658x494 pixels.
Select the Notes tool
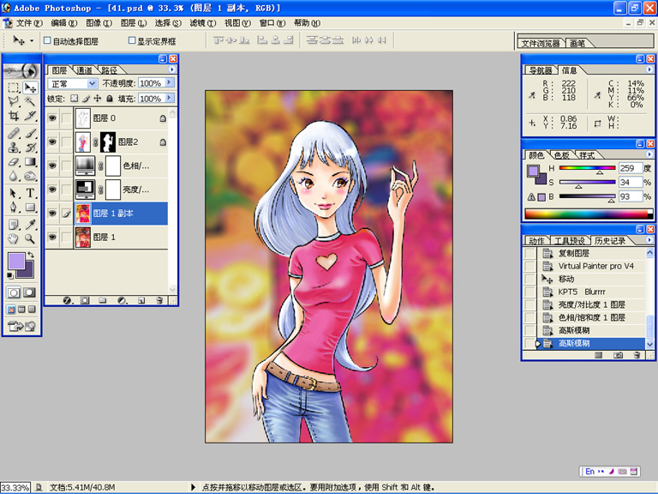(14, 225)
